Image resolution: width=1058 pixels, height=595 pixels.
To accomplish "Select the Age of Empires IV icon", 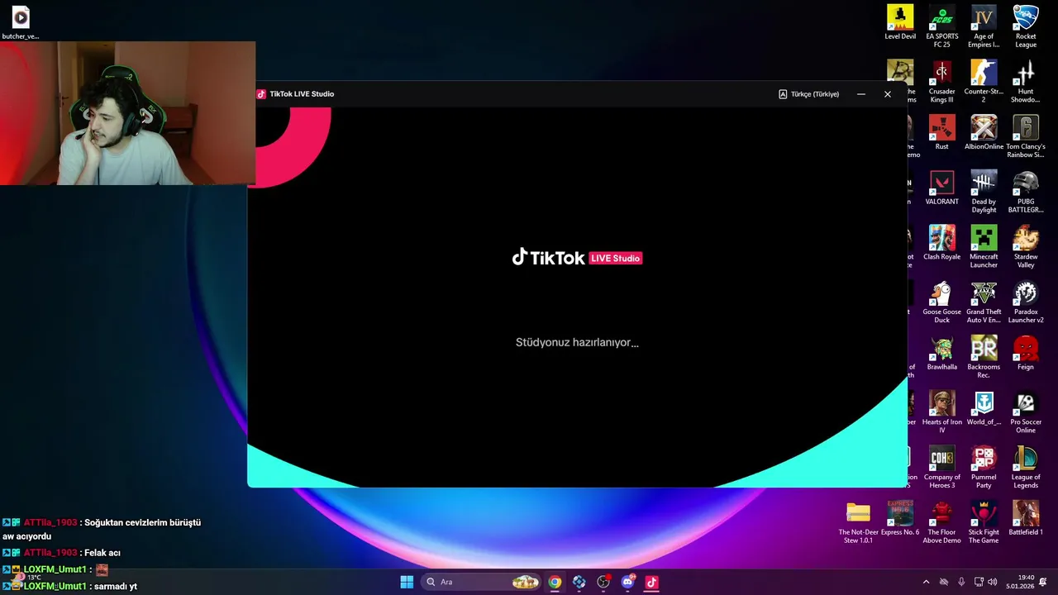I will point(984,26).
